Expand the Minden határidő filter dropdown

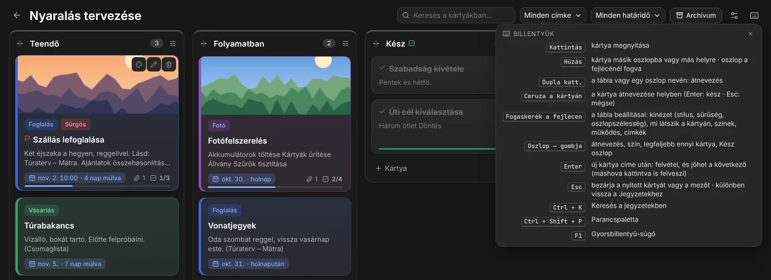point(628,16)
